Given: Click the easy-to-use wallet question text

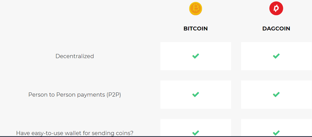Looking at the screenshot, I should [75, 133].
